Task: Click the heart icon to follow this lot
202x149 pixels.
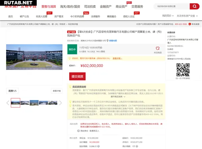Action: click(158, 48)
